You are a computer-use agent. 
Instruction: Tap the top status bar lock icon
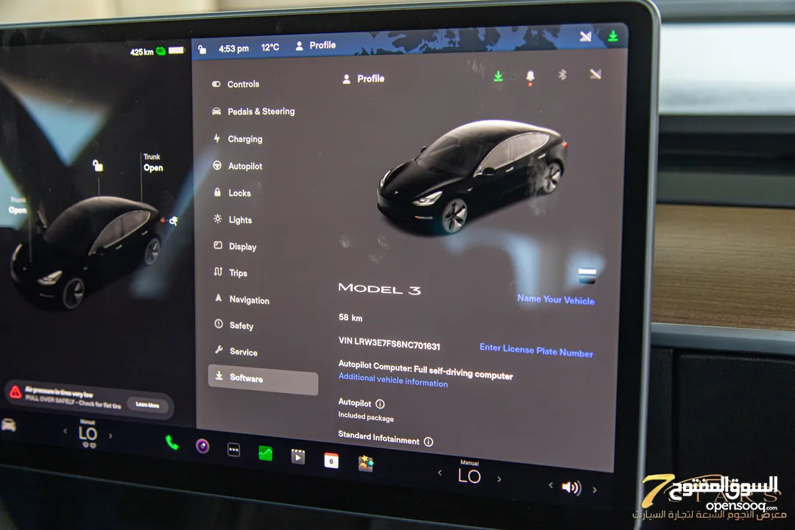[x=202, y=49]
